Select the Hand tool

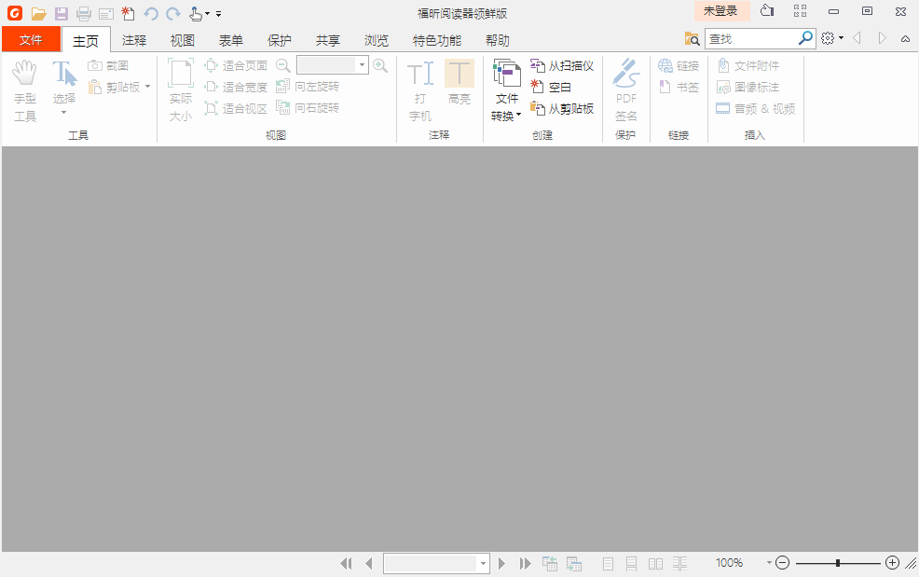[24, 89]
